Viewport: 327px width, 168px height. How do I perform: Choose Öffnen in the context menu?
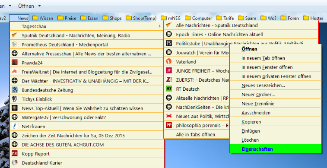276,49
